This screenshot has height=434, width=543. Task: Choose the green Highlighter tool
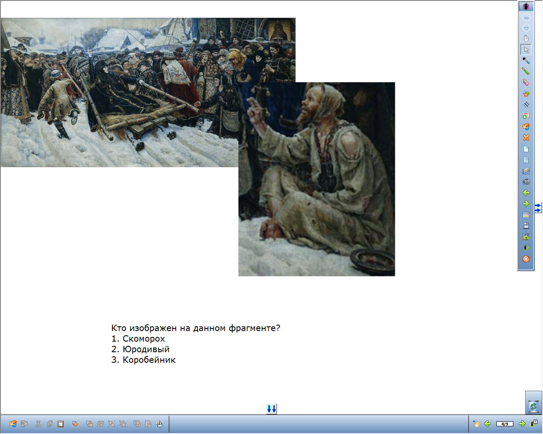coord(526,72)
